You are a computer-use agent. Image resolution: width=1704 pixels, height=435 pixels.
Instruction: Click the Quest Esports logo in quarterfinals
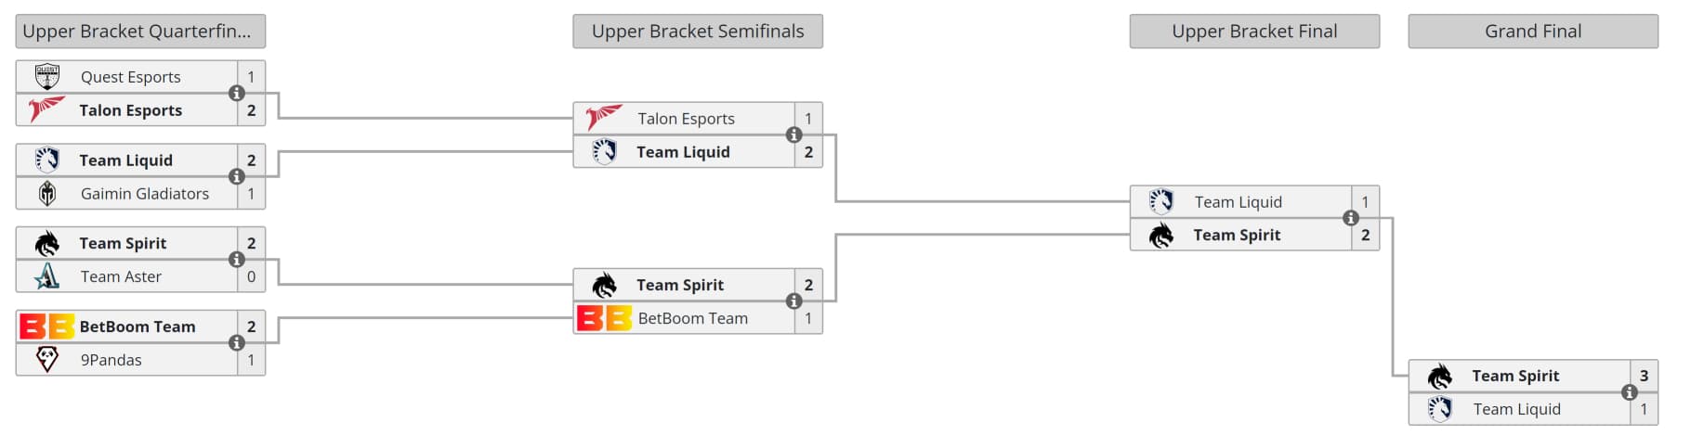click(47, 76)
